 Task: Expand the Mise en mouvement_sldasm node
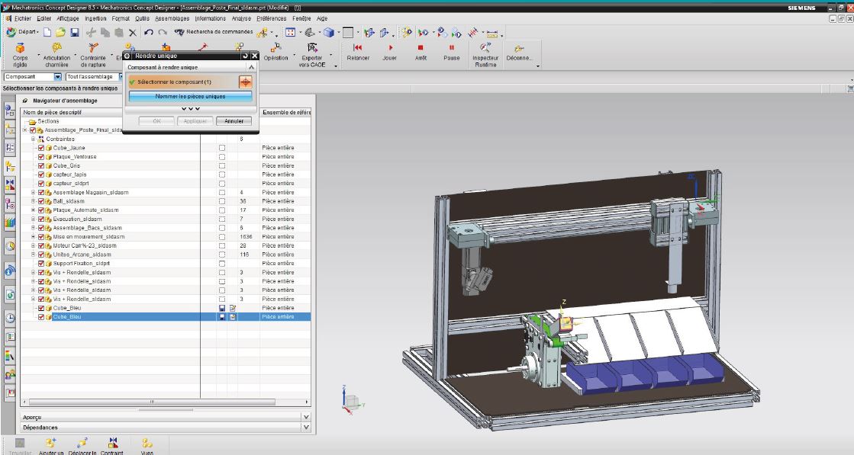[34, 236]
